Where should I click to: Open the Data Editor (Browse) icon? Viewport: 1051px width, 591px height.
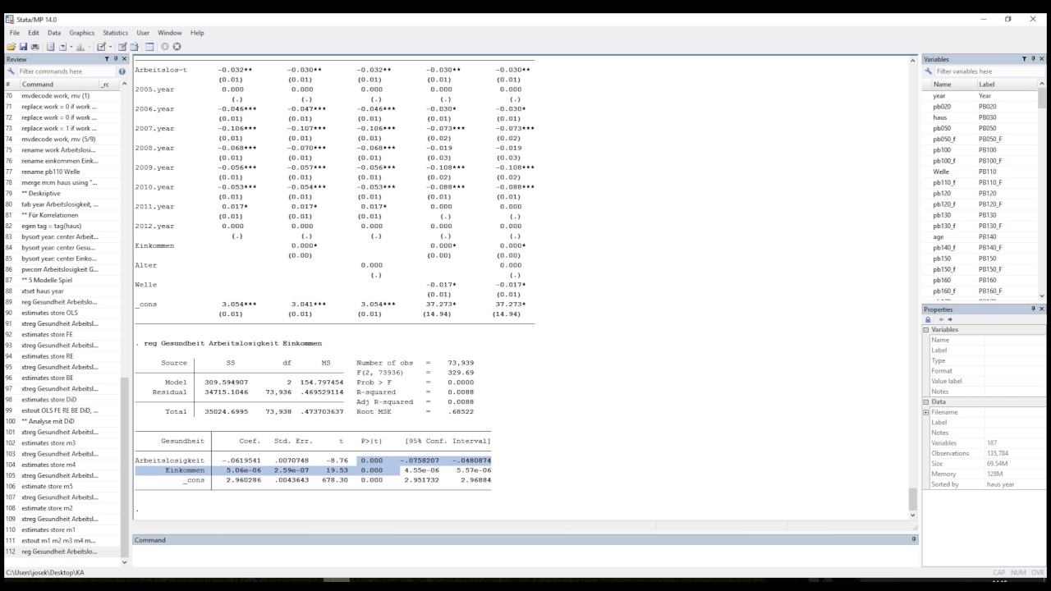pos(135,47)
